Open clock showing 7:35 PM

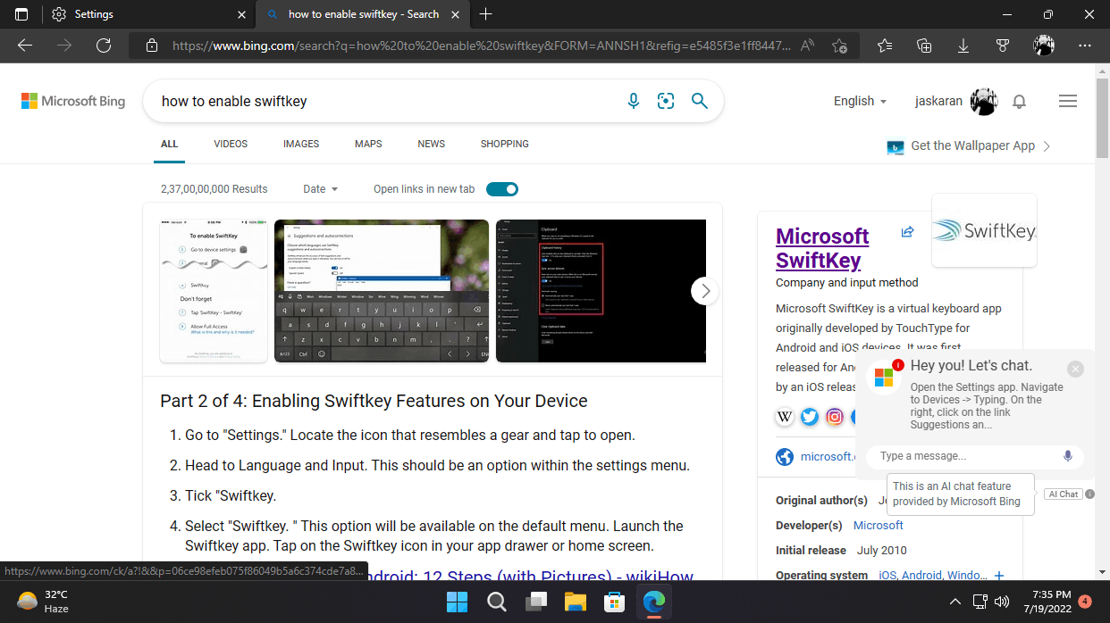coord(1049,602)
